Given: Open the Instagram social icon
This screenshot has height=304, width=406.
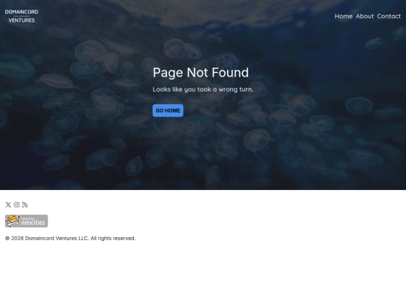Looking at the screenshot, I should (17, 205).
